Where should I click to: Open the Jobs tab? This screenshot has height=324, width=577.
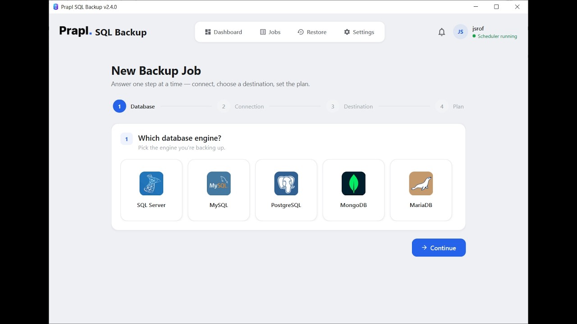270,32
